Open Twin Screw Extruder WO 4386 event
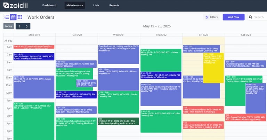The height and width of the screenshot is (140, 267). tap(203, 110)
